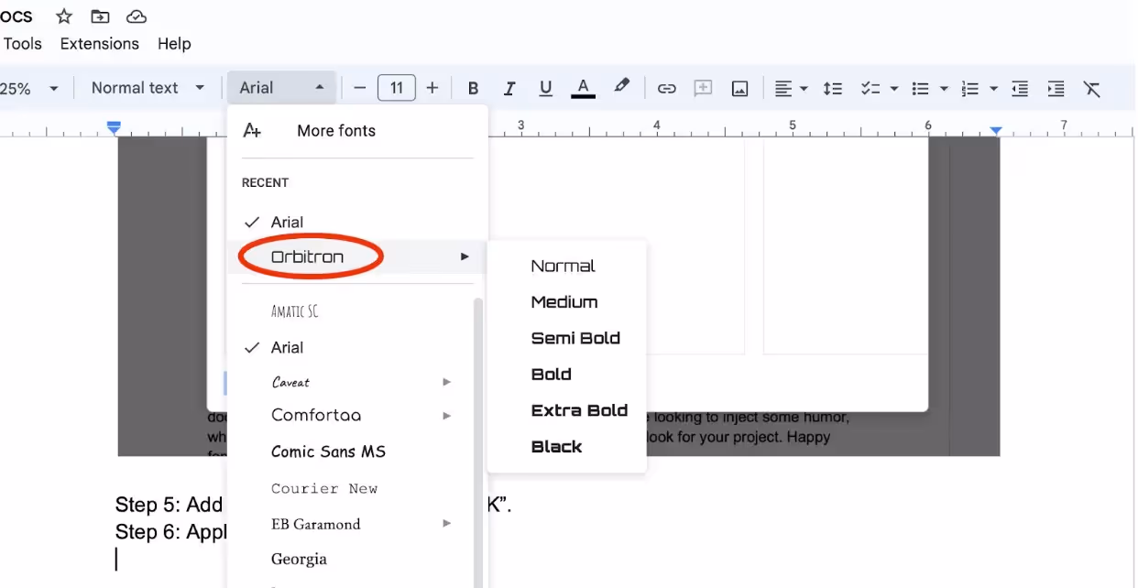This screenshot has width=1138, height=588.
Task: Open bulleted list options dropdown arrow
Action: (944, 89)
